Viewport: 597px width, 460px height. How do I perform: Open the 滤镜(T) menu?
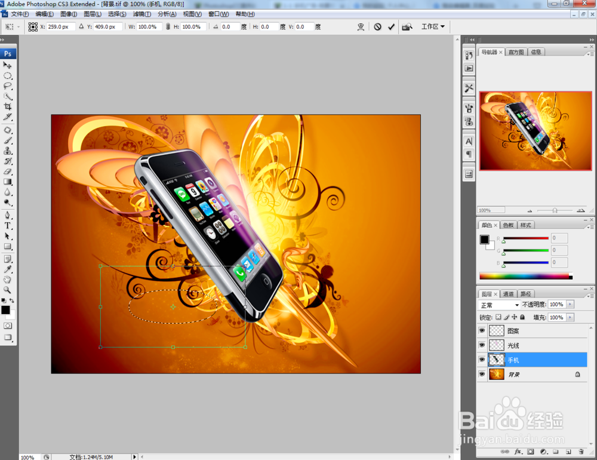pos(141,14)
